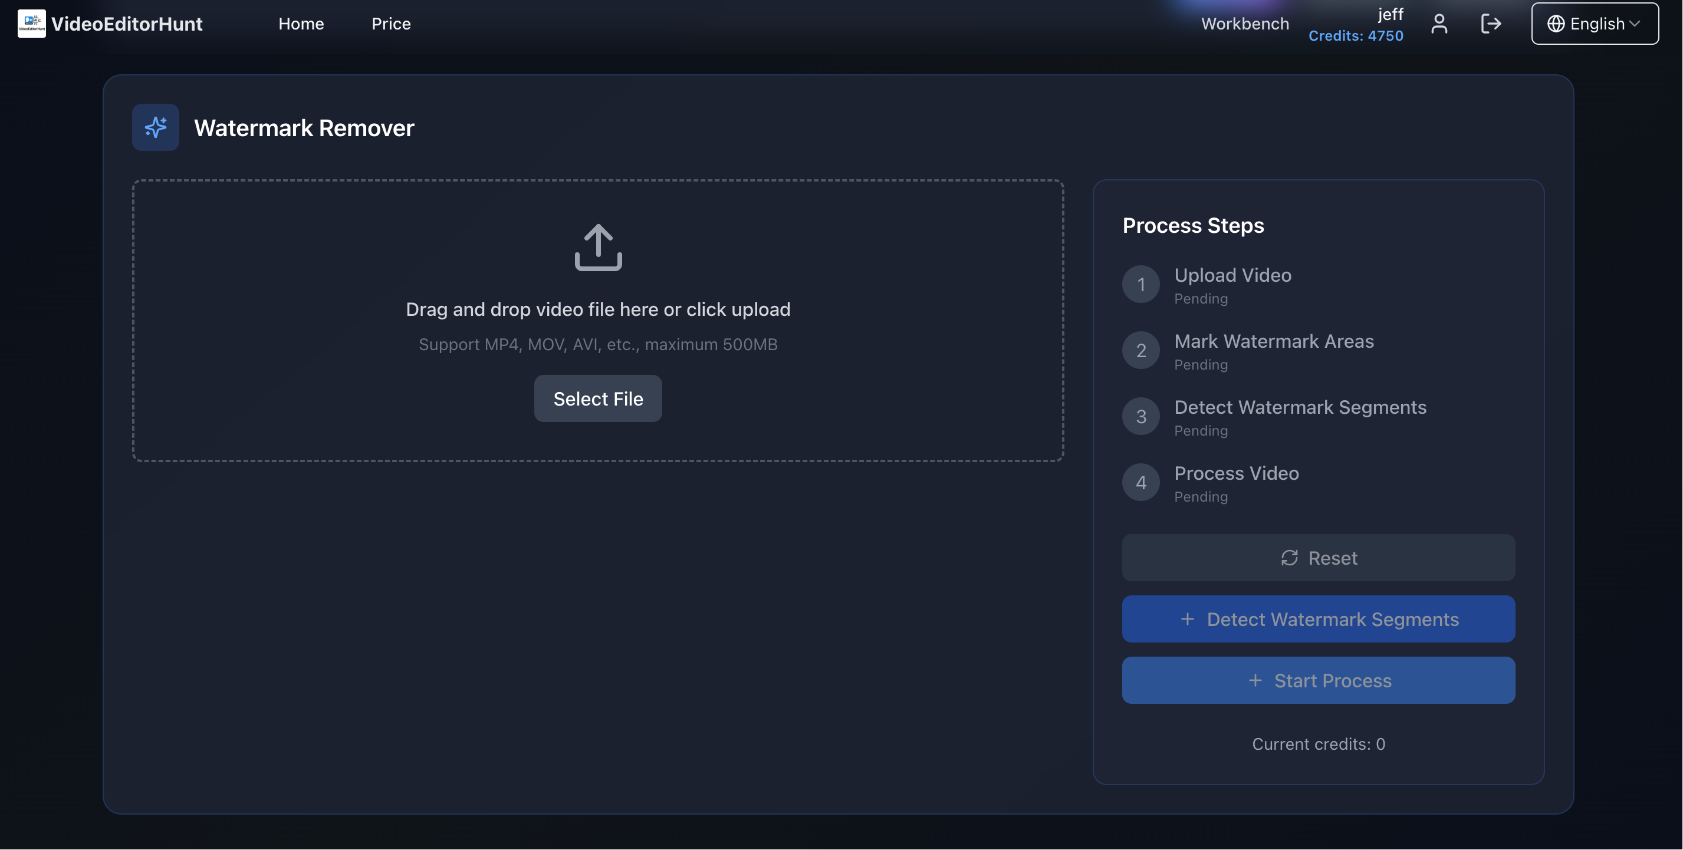Click the Reset button
Image resolution: width=1683 pixels, height=850 pixels.
pyautogui.click(x=1318, y=558)
